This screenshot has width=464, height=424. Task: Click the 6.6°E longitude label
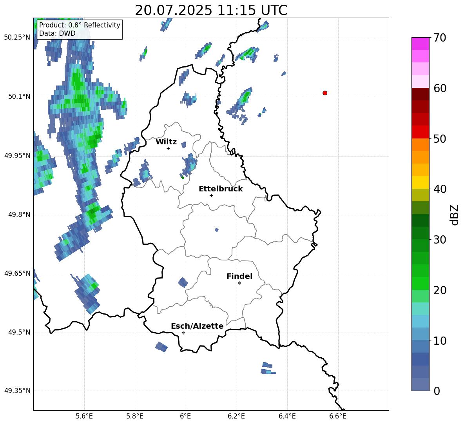[x=338, y=416]
